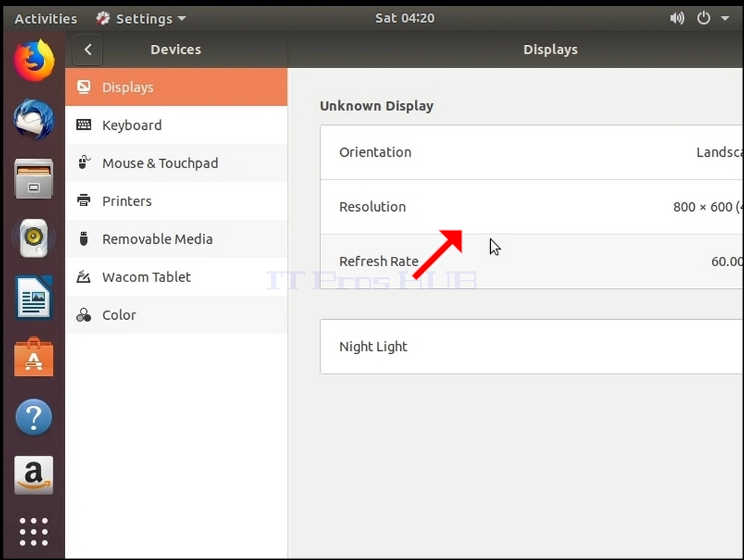The height and width of the screenshot is (560, 744).
Task: Click the Displays monitor icon in sidebar
Action: click(83, 87)
